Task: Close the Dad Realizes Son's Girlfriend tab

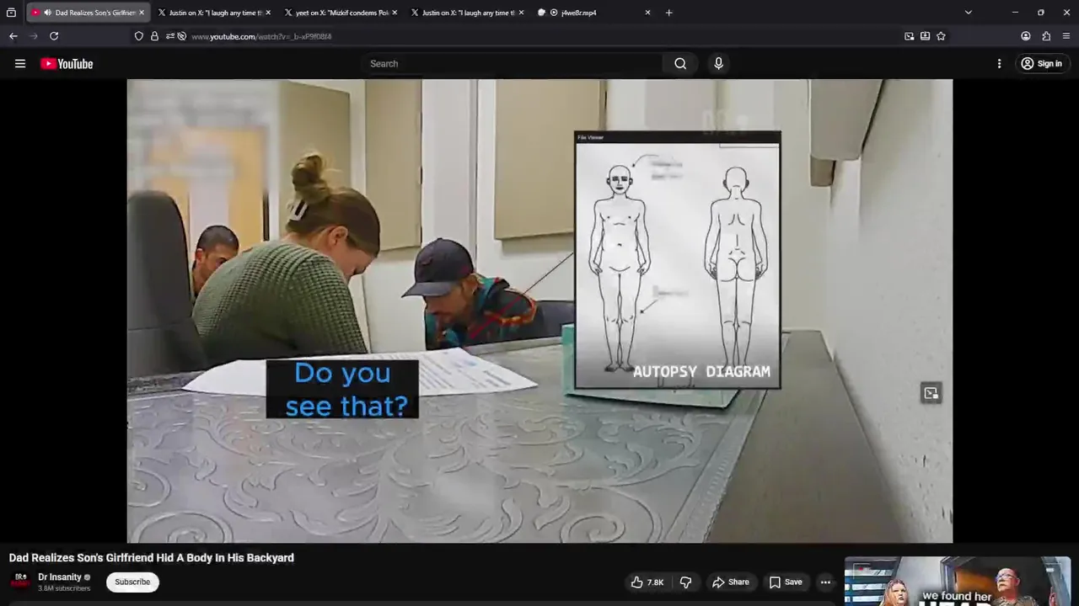Action: click(142, 13)
